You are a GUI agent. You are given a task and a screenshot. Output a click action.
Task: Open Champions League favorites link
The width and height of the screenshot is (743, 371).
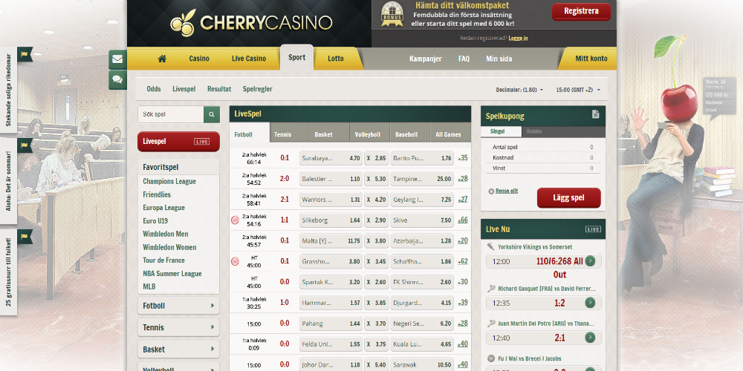pyautogui.click(x=169, y=181)
